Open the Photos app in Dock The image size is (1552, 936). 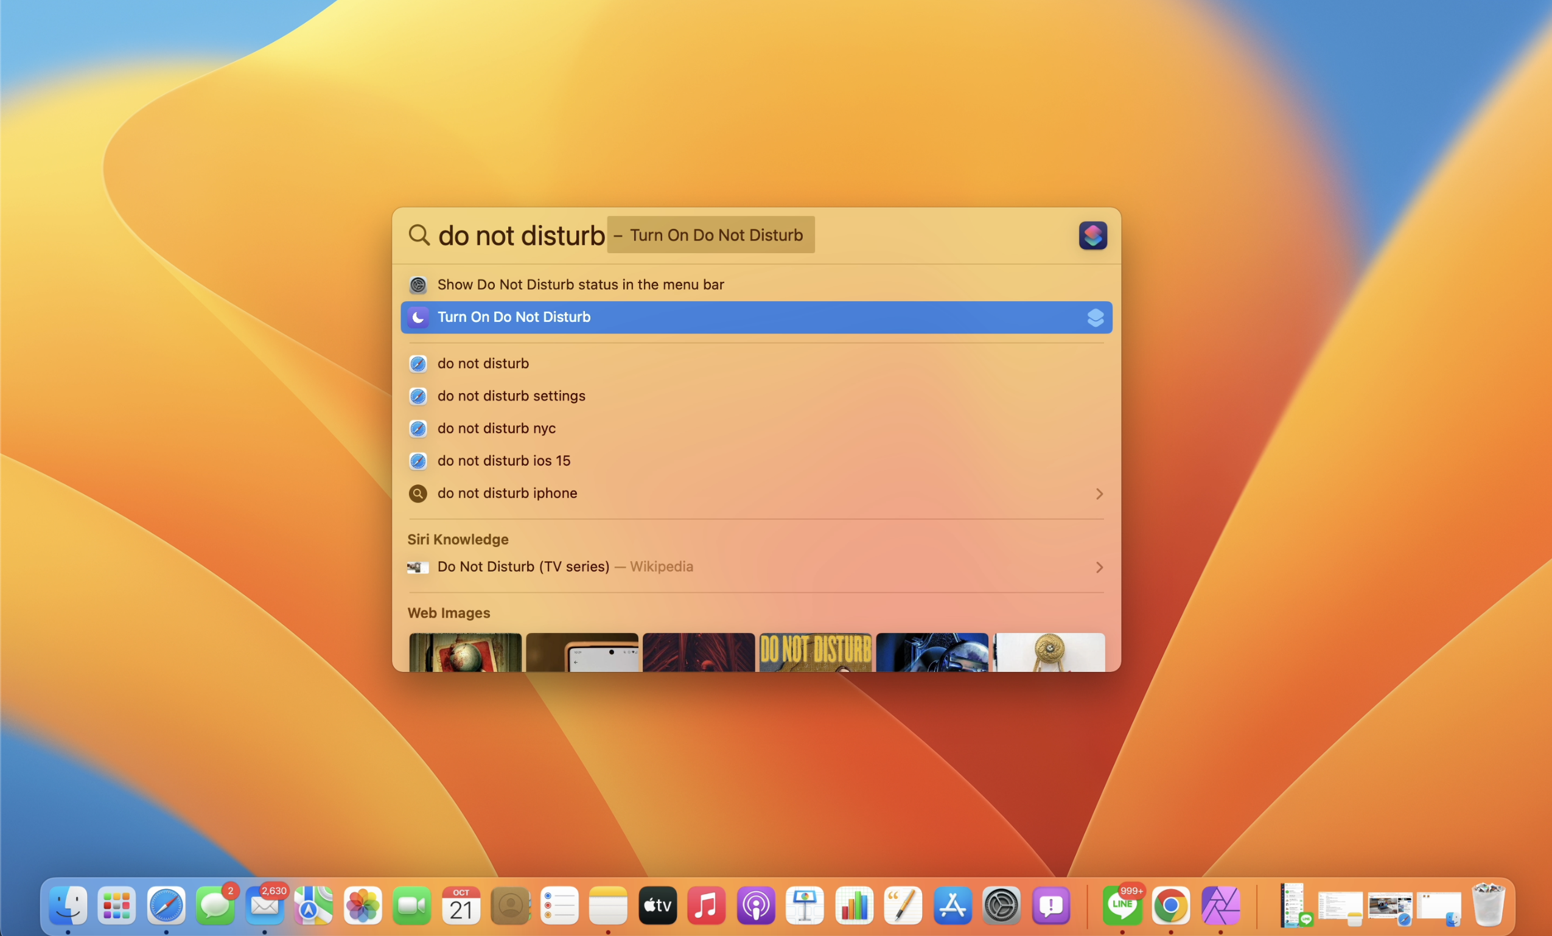click(x=363, y=906)
